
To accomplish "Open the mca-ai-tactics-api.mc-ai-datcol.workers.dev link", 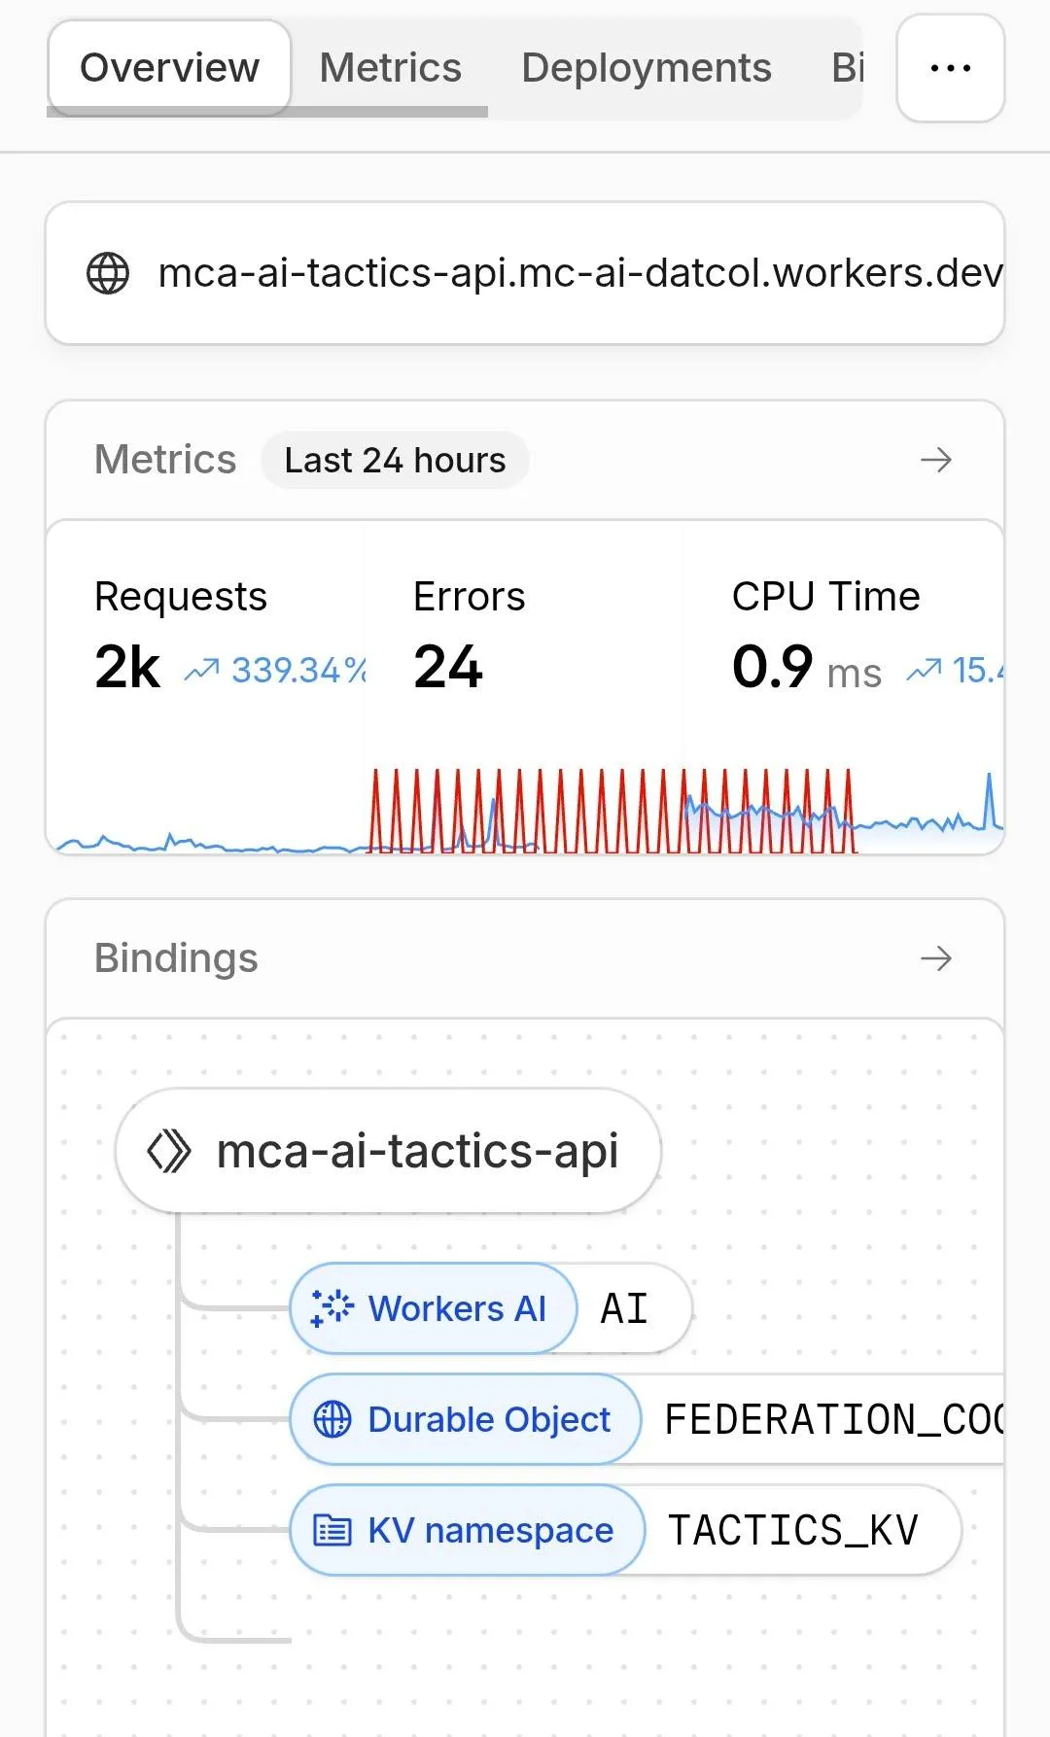I will (x=579, y=273).
